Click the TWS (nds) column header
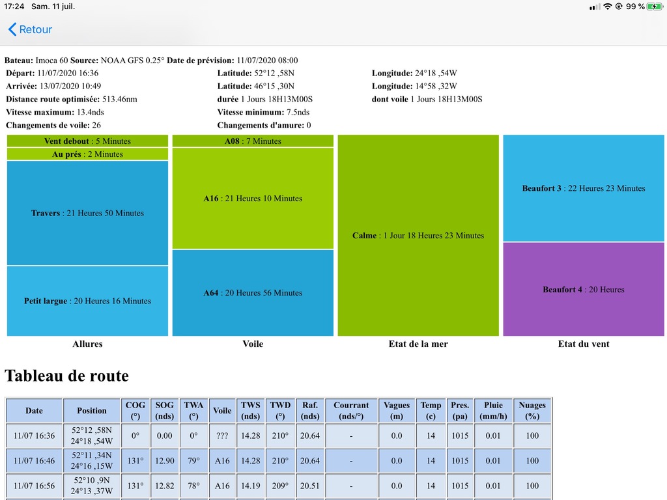The image size is (667, 500). (x=251, y=411)
